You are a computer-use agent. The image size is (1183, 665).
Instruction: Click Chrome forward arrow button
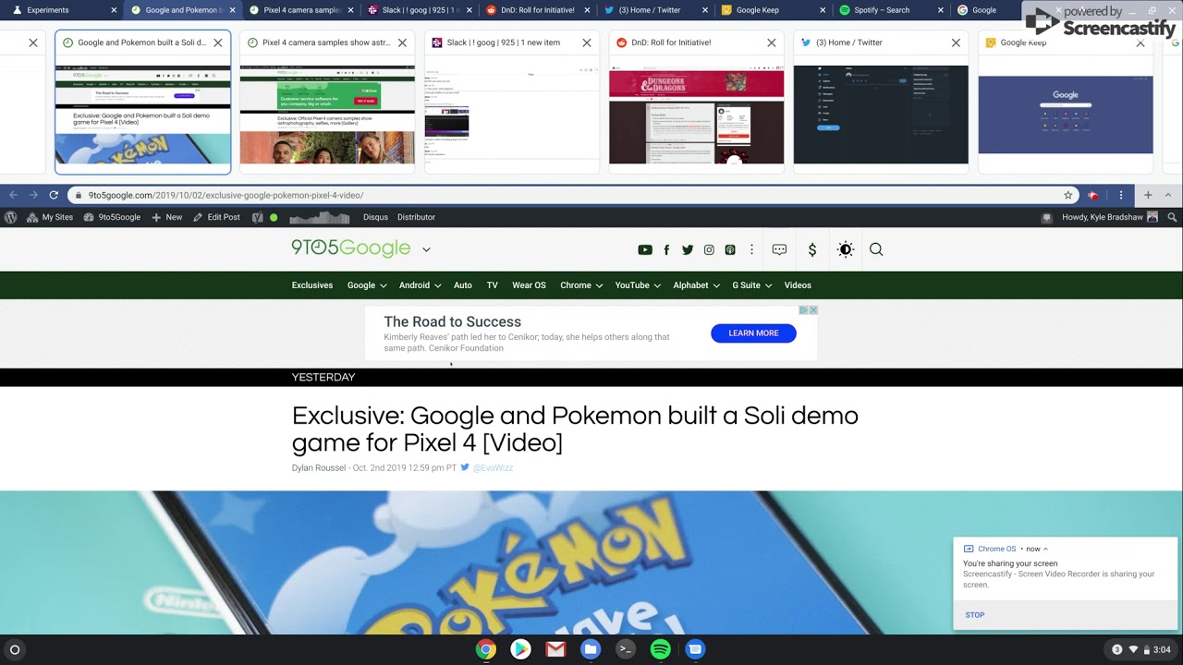(x=33, y=195)
